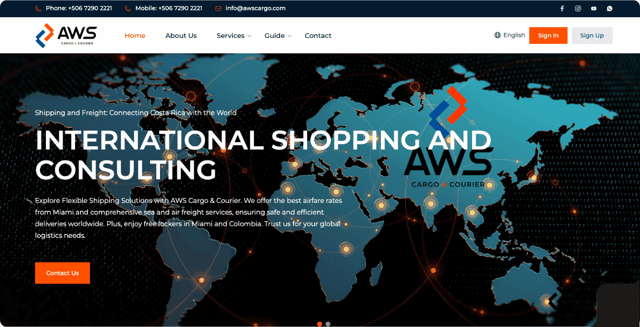This screenshot has width=640, height=327.
Task: Click the phone handset icon beside Phone
Action: tap(39, 8)
